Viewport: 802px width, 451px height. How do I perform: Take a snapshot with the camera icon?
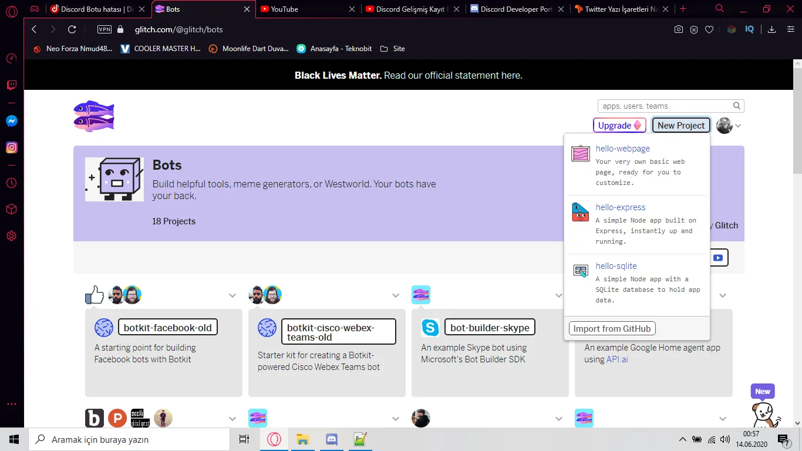pyautogui.click(x=679, y=29)
